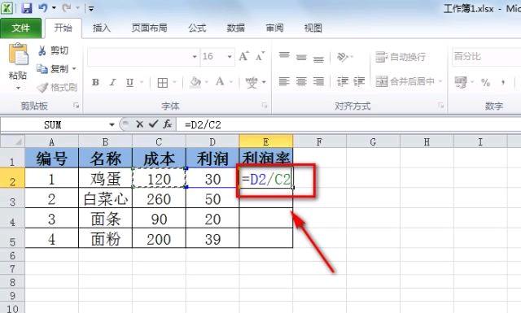Open the Clipboard (剪贴板) dialog launcher
521x313 pixels.
tap(77, 106)
